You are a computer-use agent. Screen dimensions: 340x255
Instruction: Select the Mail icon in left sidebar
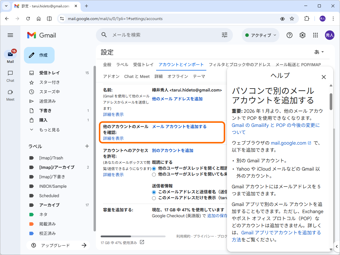(10, 55)
